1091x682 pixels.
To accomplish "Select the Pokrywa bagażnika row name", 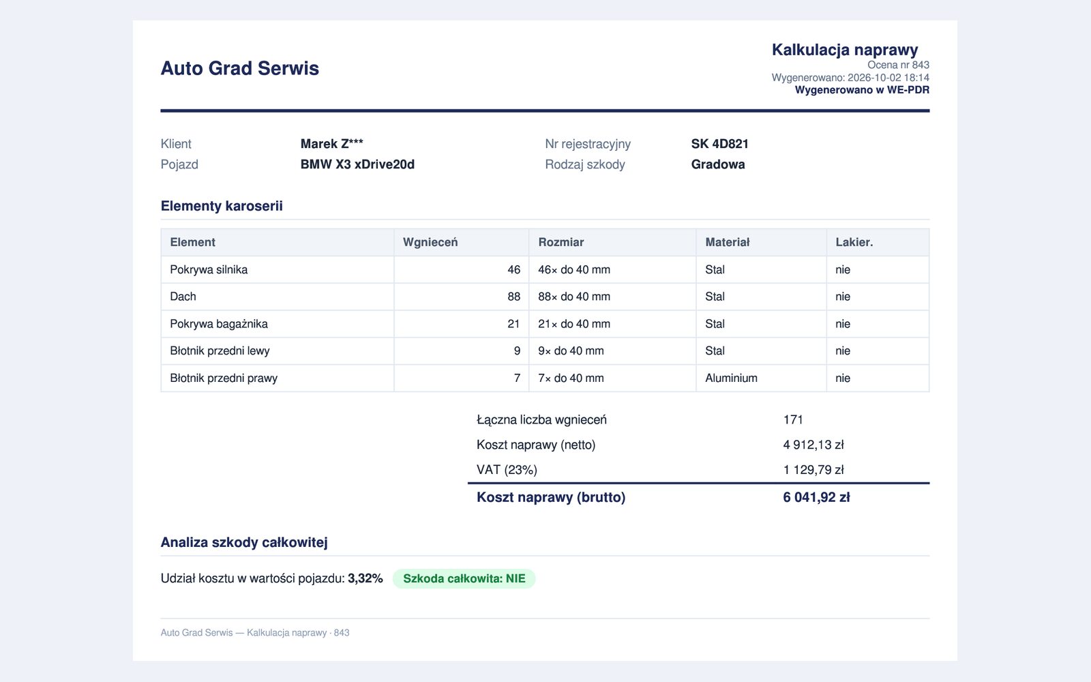I will 219,324.
